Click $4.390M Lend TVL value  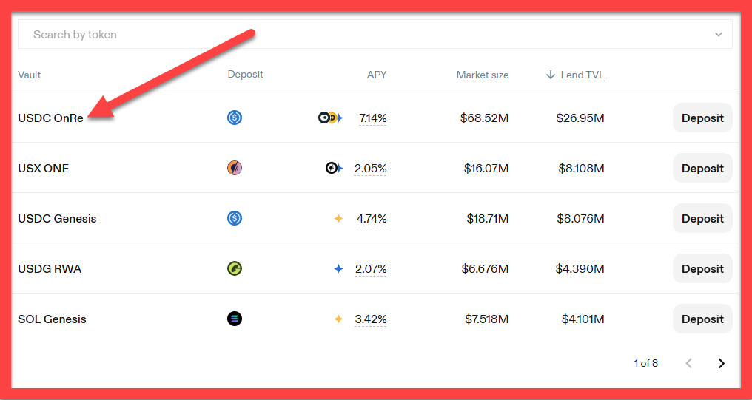(x=580, y=268)
